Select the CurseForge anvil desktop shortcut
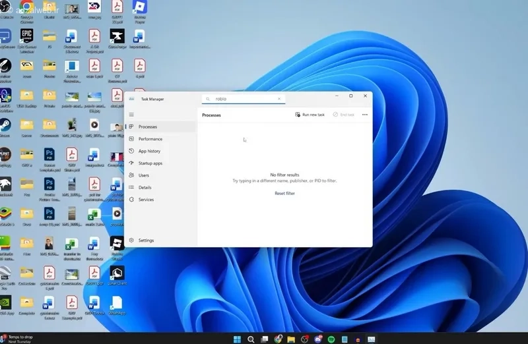 117,39
